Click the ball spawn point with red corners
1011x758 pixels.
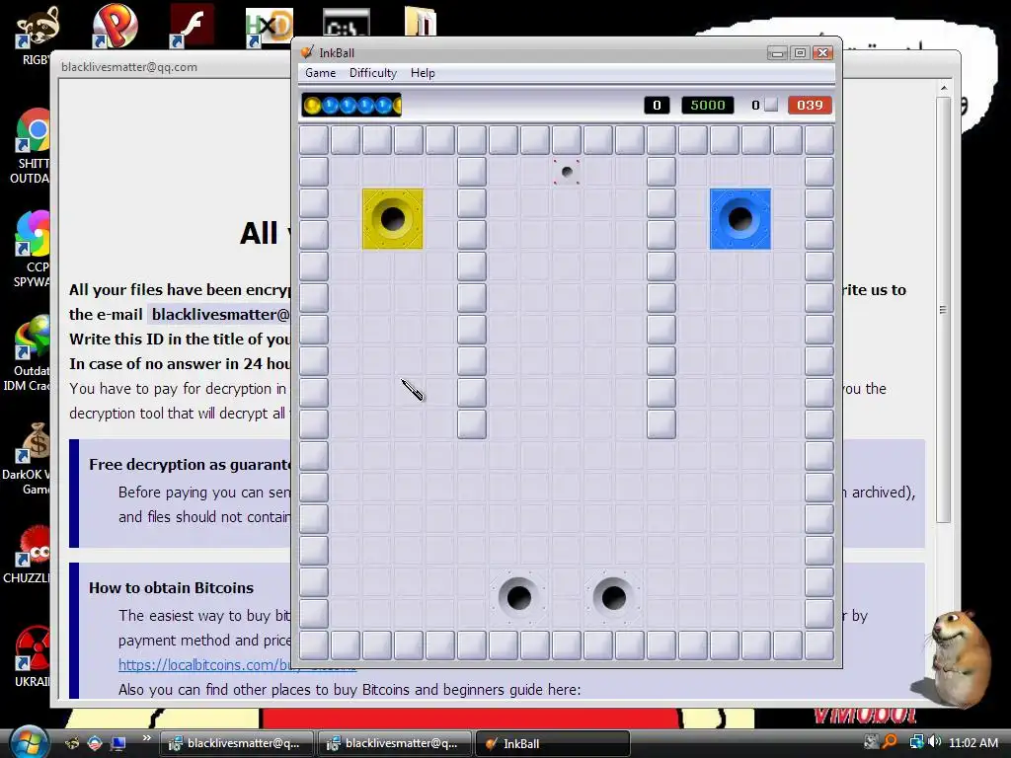(x=567, y=172)
